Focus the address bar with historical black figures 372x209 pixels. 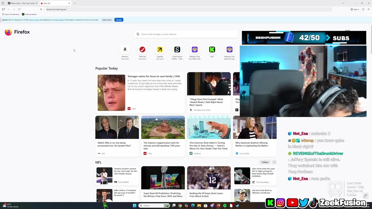(x=186, y=9)
